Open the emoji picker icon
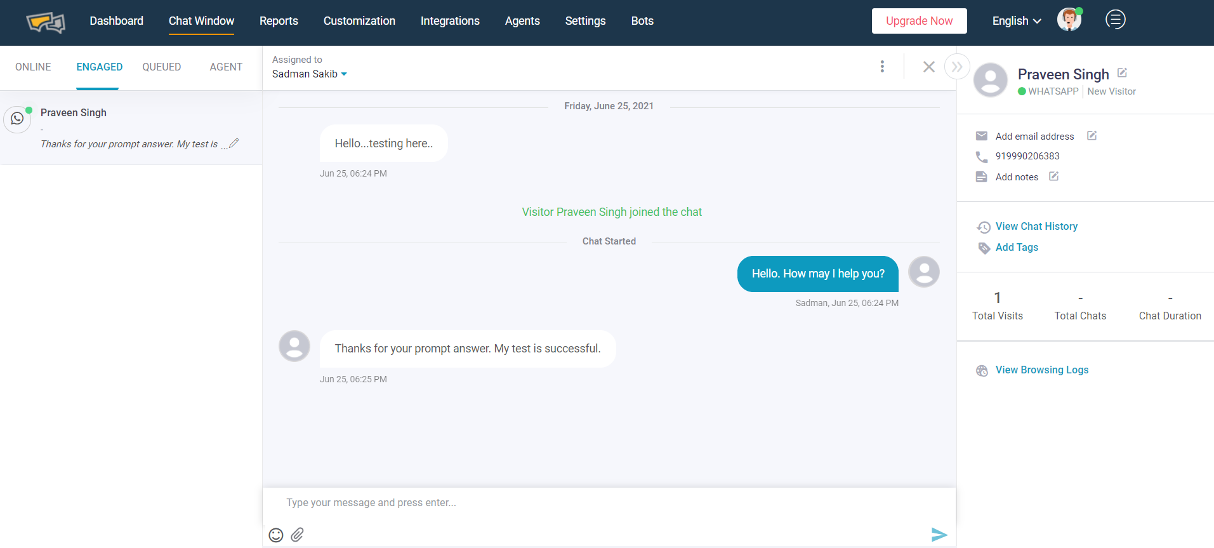The width and height of the screenshot is (1214, 548). coord(276,535)
